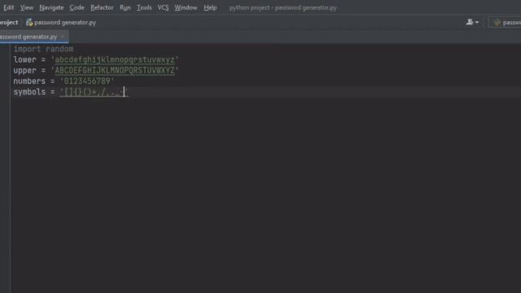Open the View menu
Image resolution: width=521 pixels, height=293 pixels.
[x=27, y=7]
